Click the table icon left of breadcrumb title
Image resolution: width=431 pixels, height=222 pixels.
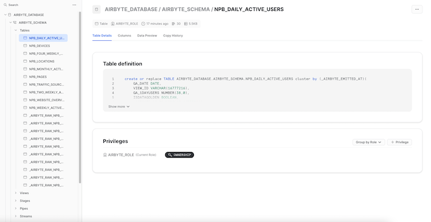tap(97, 9)
